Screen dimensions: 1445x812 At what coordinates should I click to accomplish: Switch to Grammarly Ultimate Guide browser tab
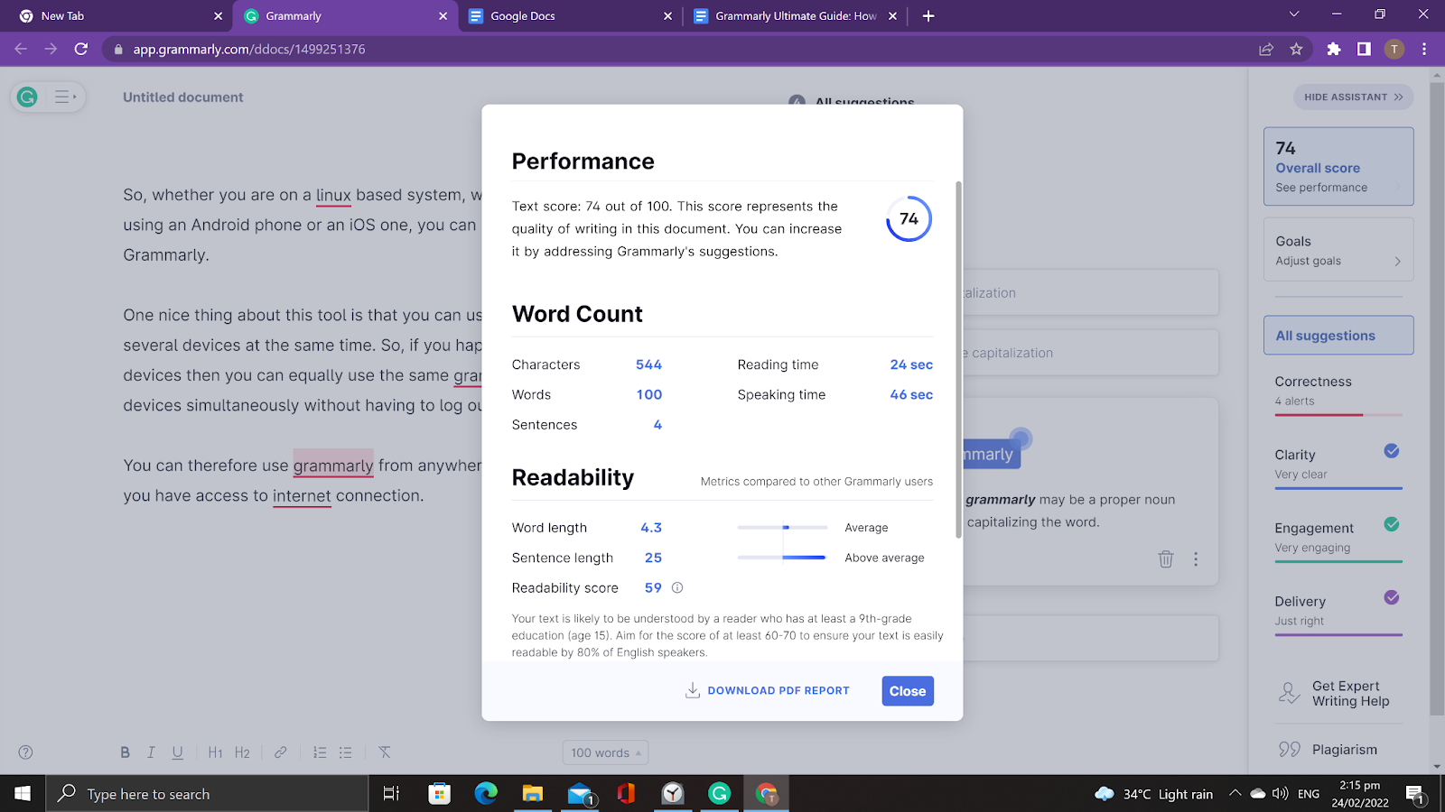(796, 16)
